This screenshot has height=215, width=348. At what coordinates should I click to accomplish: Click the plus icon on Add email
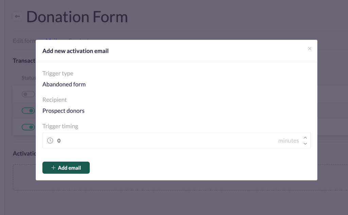(x=53, y=168)
